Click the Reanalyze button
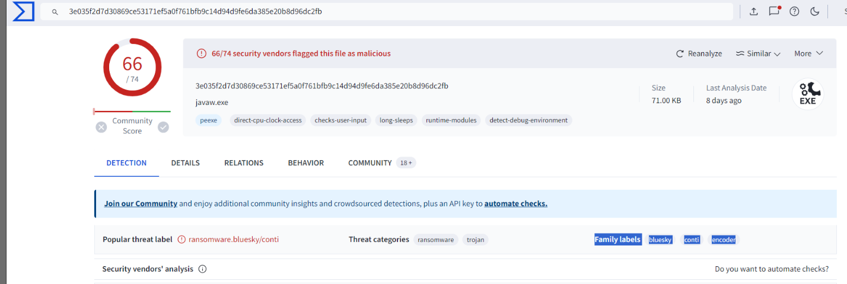 (x=699, y=53)
